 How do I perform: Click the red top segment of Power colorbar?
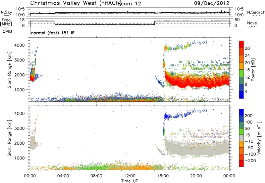click(x=241, y=44)
